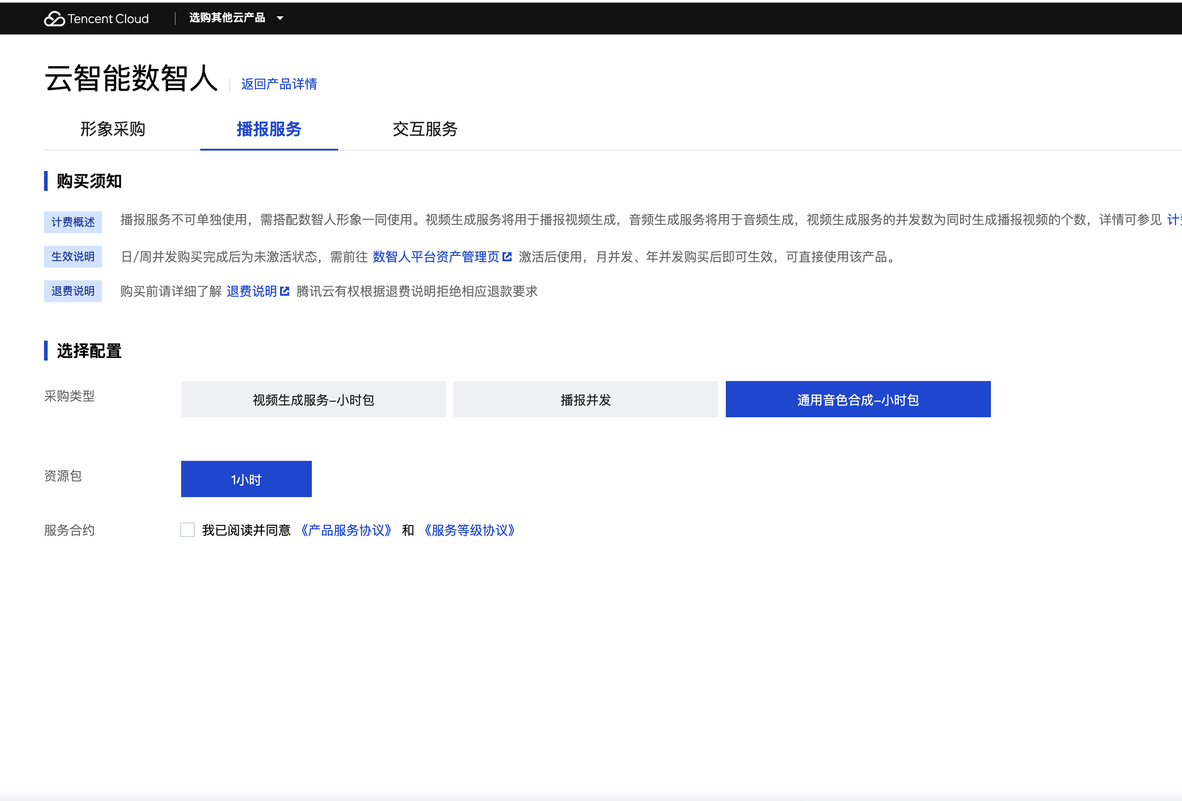Screen dimensions: 1182x801
Task: Select the 播报服务 tab
Action: coord(269,129)
